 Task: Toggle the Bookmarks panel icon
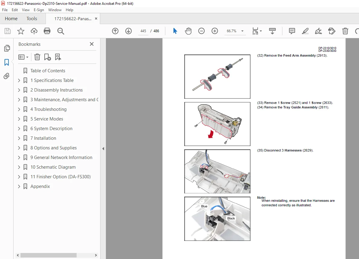[7, 62]
